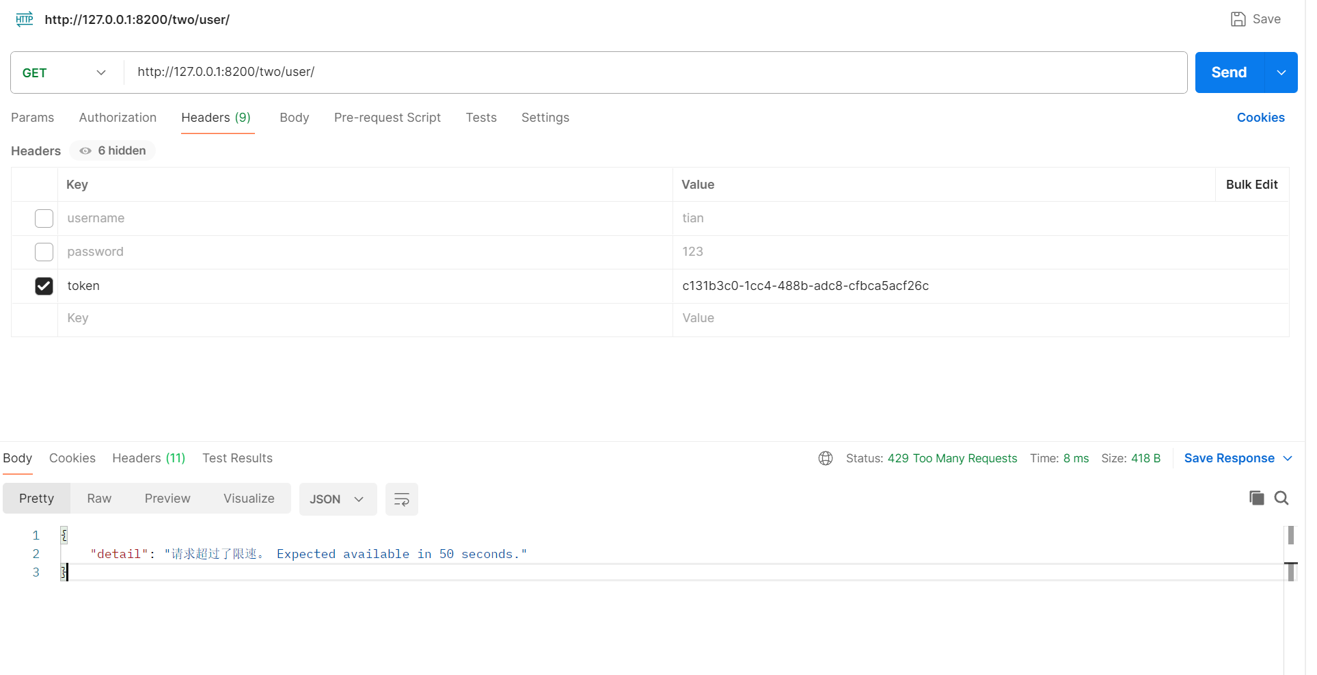This screenshot has height=675, width=1317.
Task: Click the token value cell
Action: [x=981, y=286]
